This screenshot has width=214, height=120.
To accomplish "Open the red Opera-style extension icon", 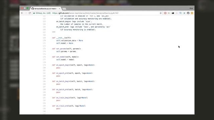I will 165,13.
